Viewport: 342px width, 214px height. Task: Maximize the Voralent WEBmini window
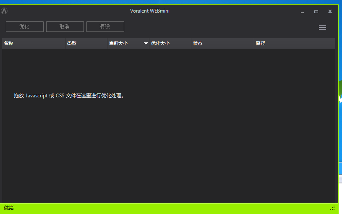[x=316, y=12]
